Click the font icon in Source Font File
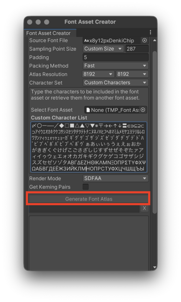The image size is (181, 302). tap(86, 41)
